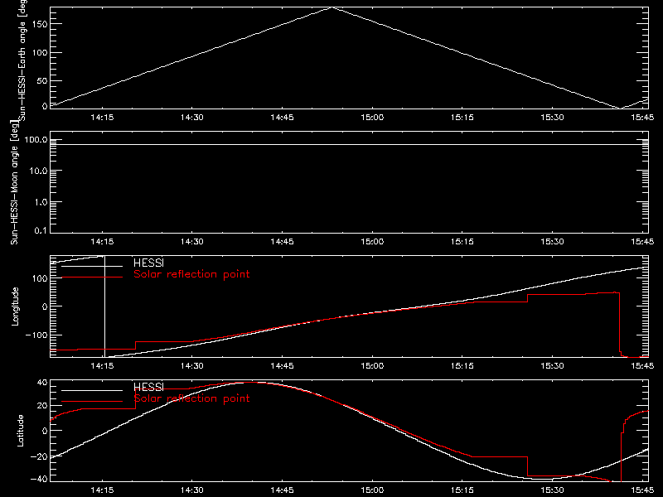The height and width of the screenshot is (497, 663).
Task: Click 14:15 time label under Longitude plot
Action: (x=102, y=366)
